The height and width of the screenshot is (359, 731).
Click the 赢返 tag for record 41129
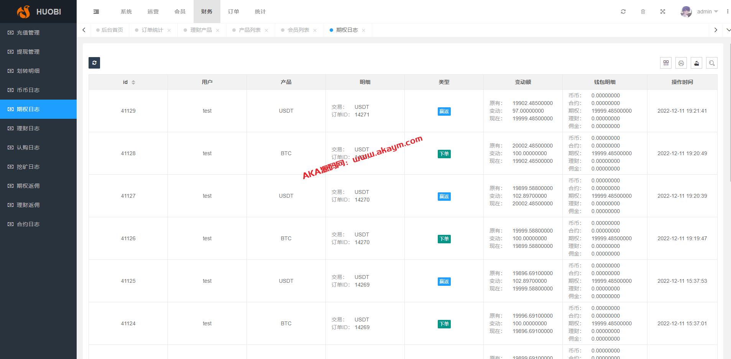[x=444, y=111]
